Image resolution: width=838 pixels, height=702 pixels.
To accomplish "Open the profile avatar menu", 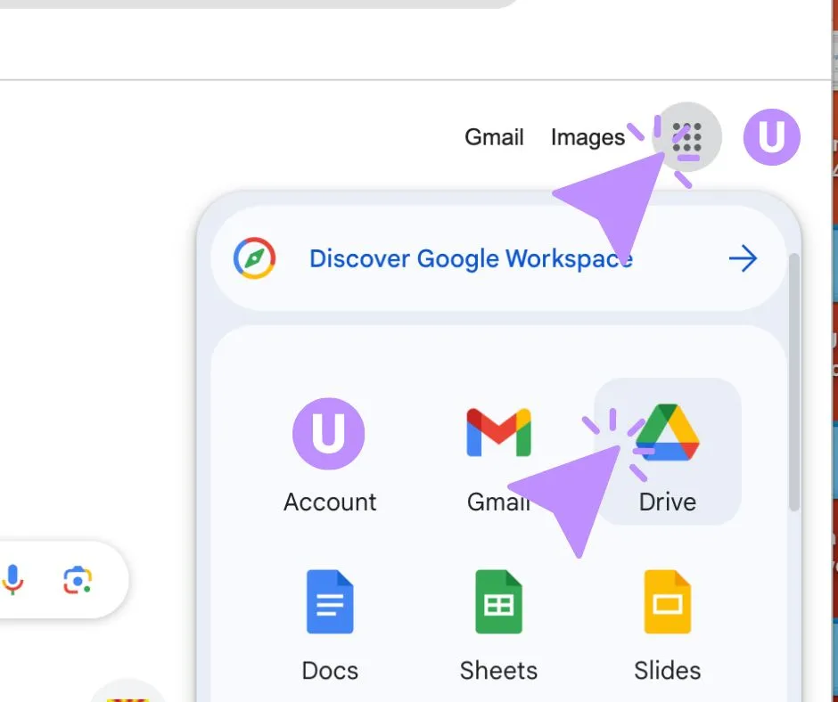I will click(772, 136).
